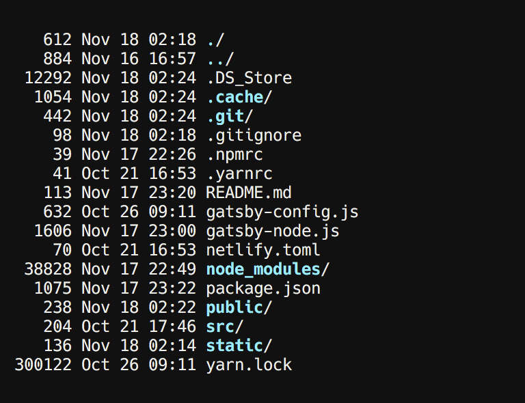Click the .yarnrc filename
Image resolution: width=525 pixels, height=403 pixels.
click(239, 174)
